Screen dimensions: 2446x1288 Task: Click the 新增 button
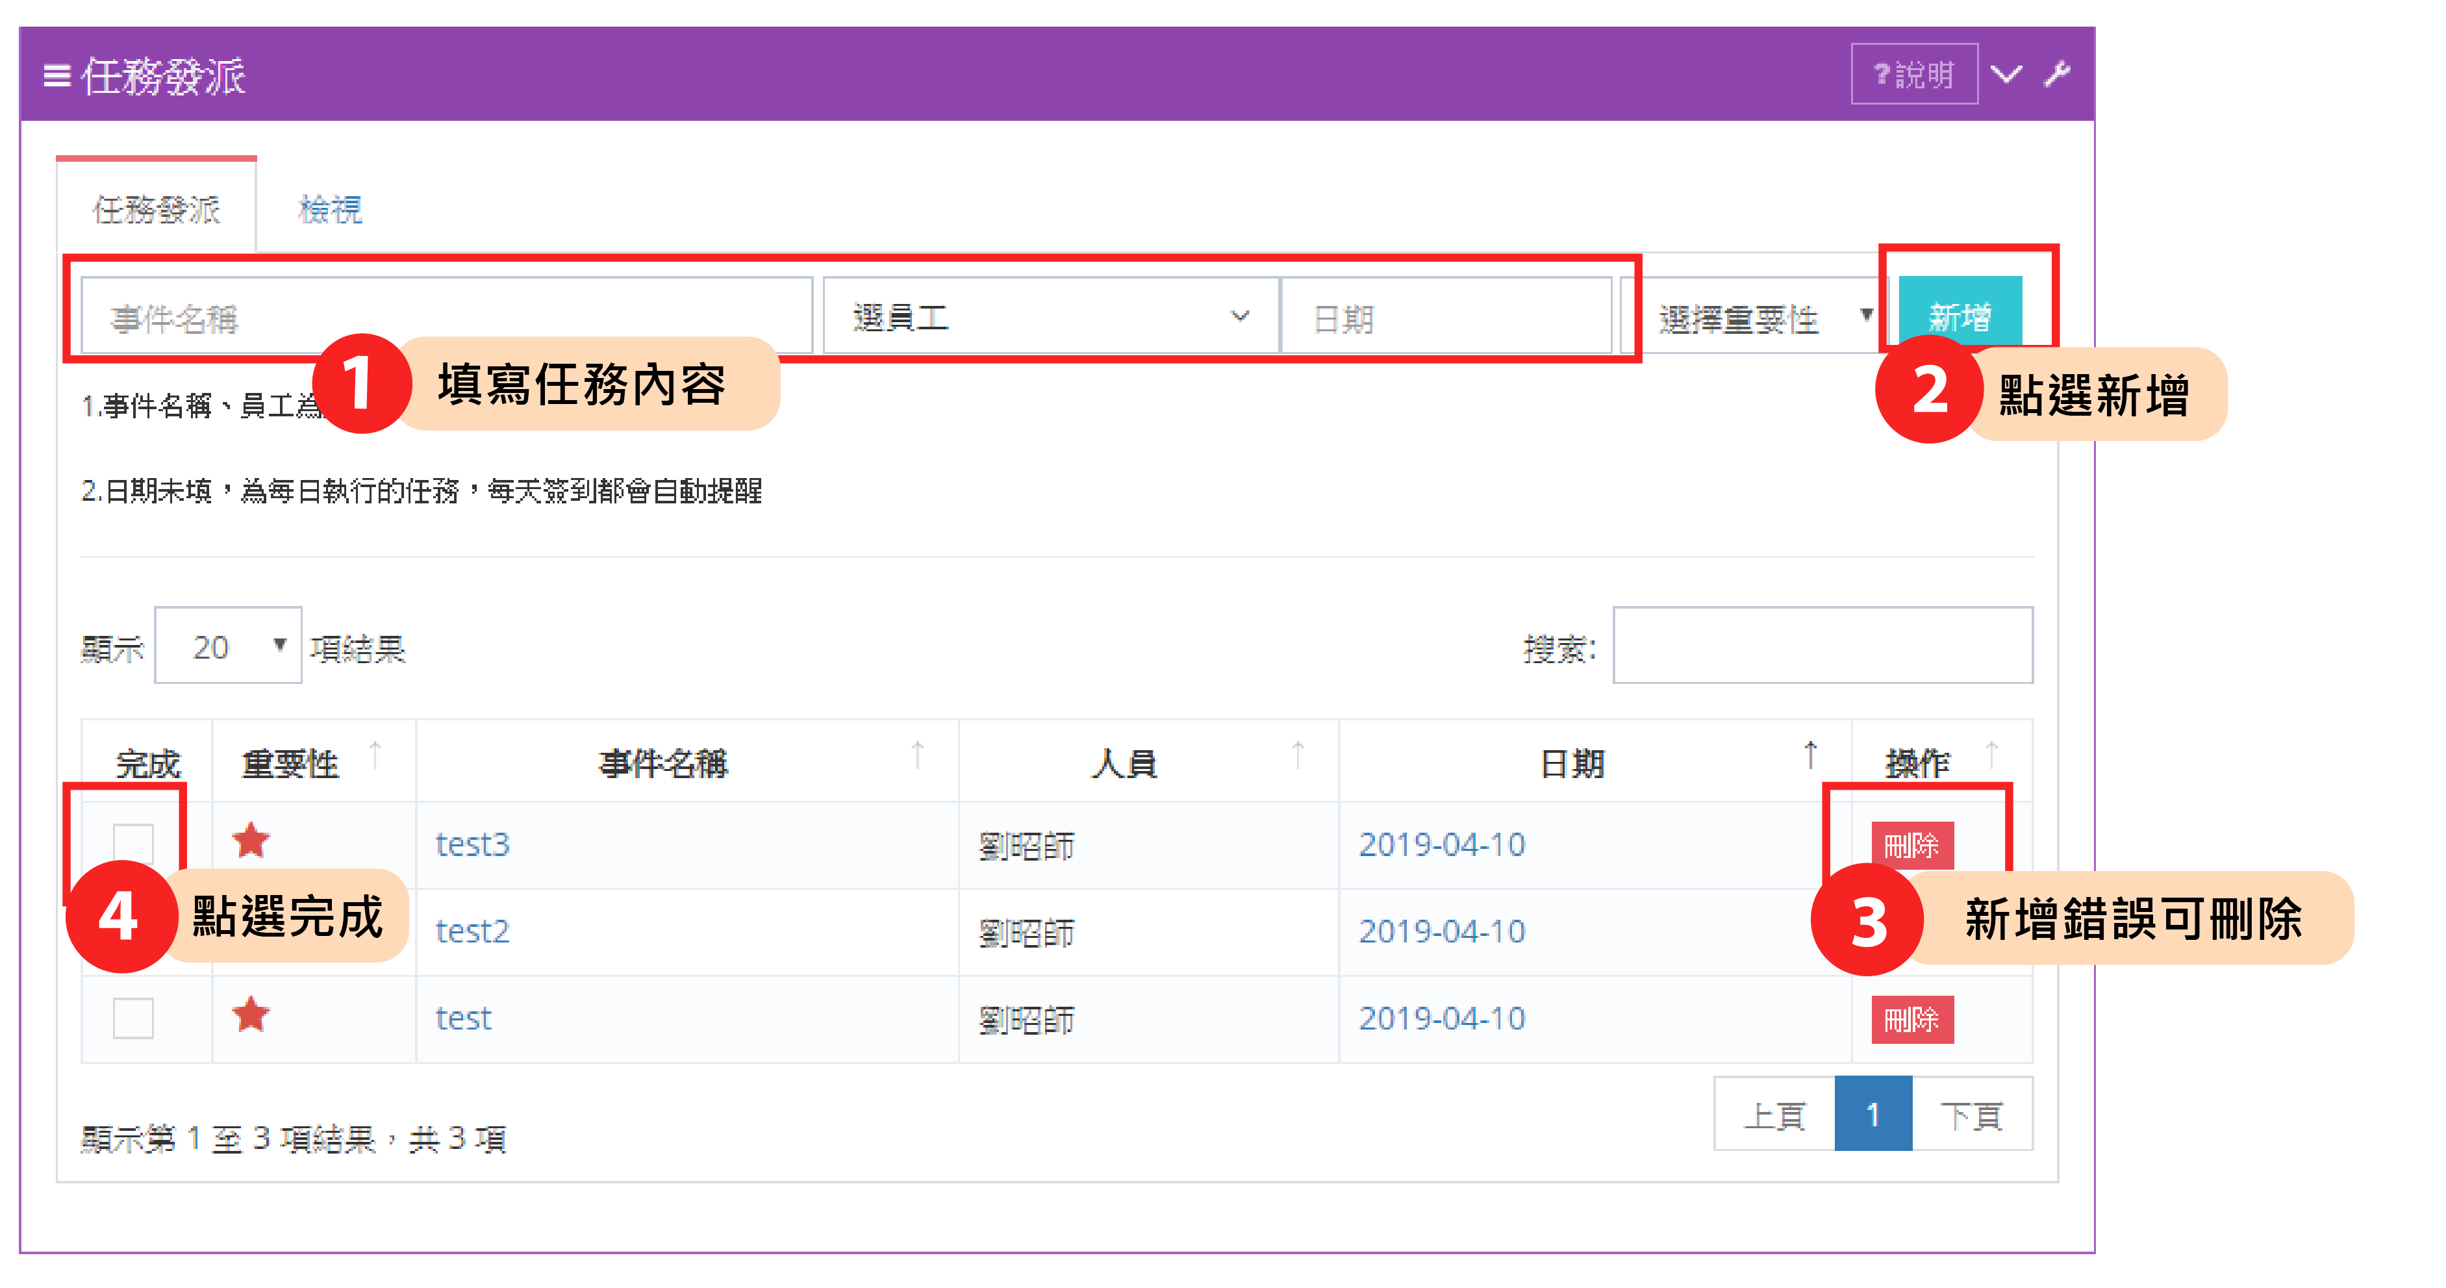tap(1960, 314)
